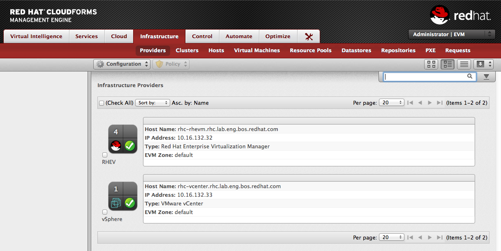This screenshot has height=251, width=501.
Task: Expand the Administrator | EVM user menu
Action: tap(451, 35)
